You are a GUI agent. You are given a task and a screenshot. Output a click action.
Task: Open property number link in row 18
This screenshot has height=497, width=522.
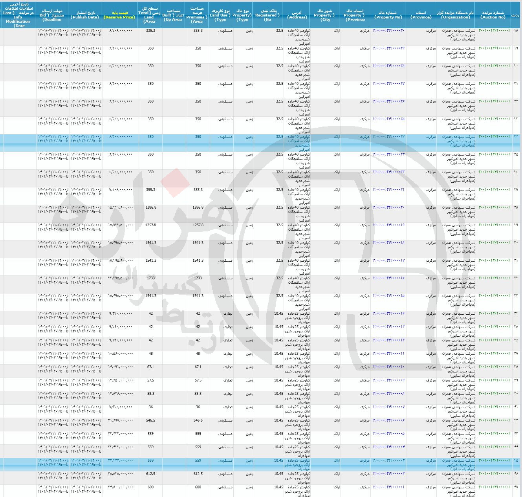coord(388,31)
